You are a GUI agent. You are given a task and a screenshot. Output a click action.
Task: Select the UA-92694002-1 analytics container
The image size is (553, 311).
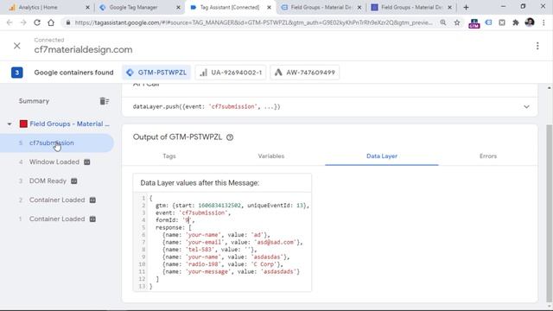tap(231, 73)
